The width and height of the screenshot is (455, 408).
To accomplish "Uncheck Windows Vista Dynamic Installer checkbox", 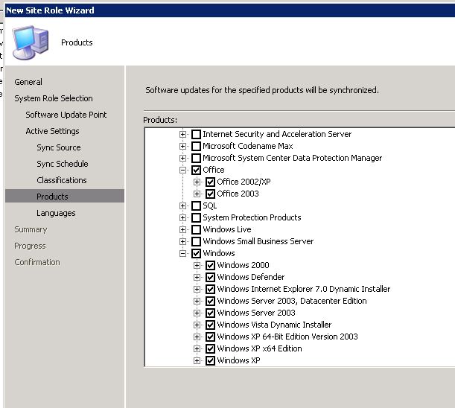I will (x=211, y=325).
